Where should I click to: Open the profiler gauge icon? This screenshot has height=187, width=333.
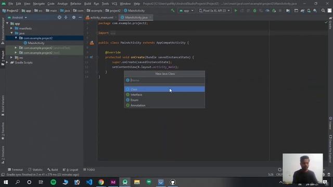tap(267, 10)
